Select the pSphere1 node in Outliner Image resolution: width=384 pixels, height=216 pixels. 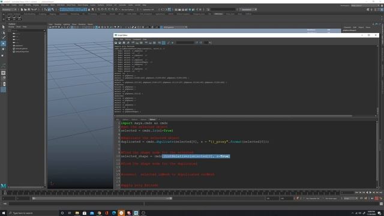[17, 46]
